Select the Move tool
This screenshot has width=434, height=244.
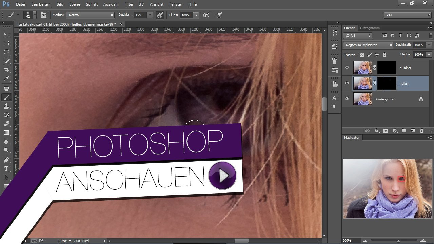[6, 34]
